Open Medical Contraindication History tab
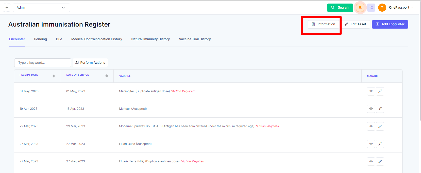This screenshot has height=173, width=421. [x=97, y=39]
